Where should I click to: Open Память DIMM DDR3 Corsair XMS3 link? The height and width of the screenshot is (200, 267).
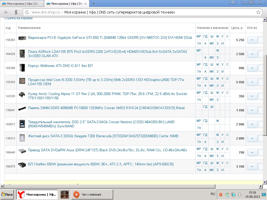pos(106,108)
